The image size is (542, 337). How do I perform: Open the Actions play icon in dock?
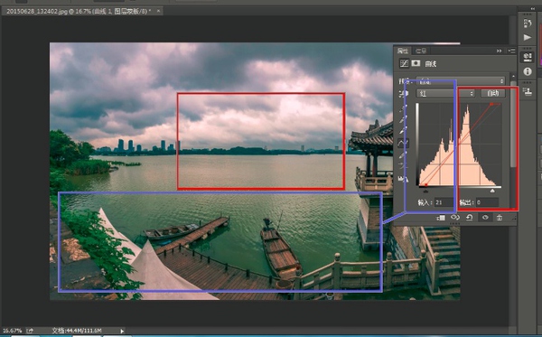coord(528,37)
